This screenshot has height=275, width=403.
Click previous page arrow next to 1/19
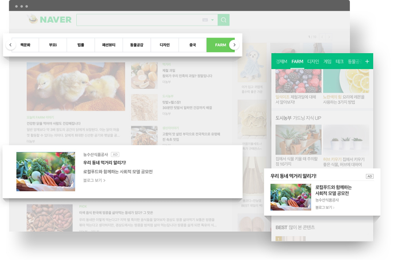pyautogui.click(x=322, y=37)
